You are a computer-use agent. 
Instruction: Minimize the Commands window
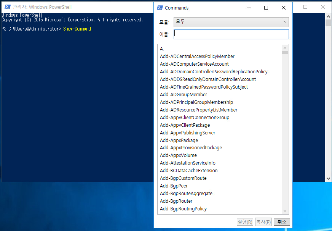[x=249, y=8]
